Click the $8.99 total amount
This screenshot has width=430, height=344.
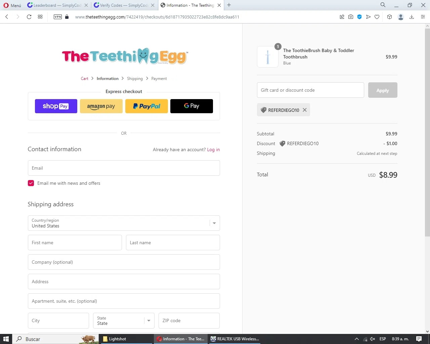[x=388, y=175]
